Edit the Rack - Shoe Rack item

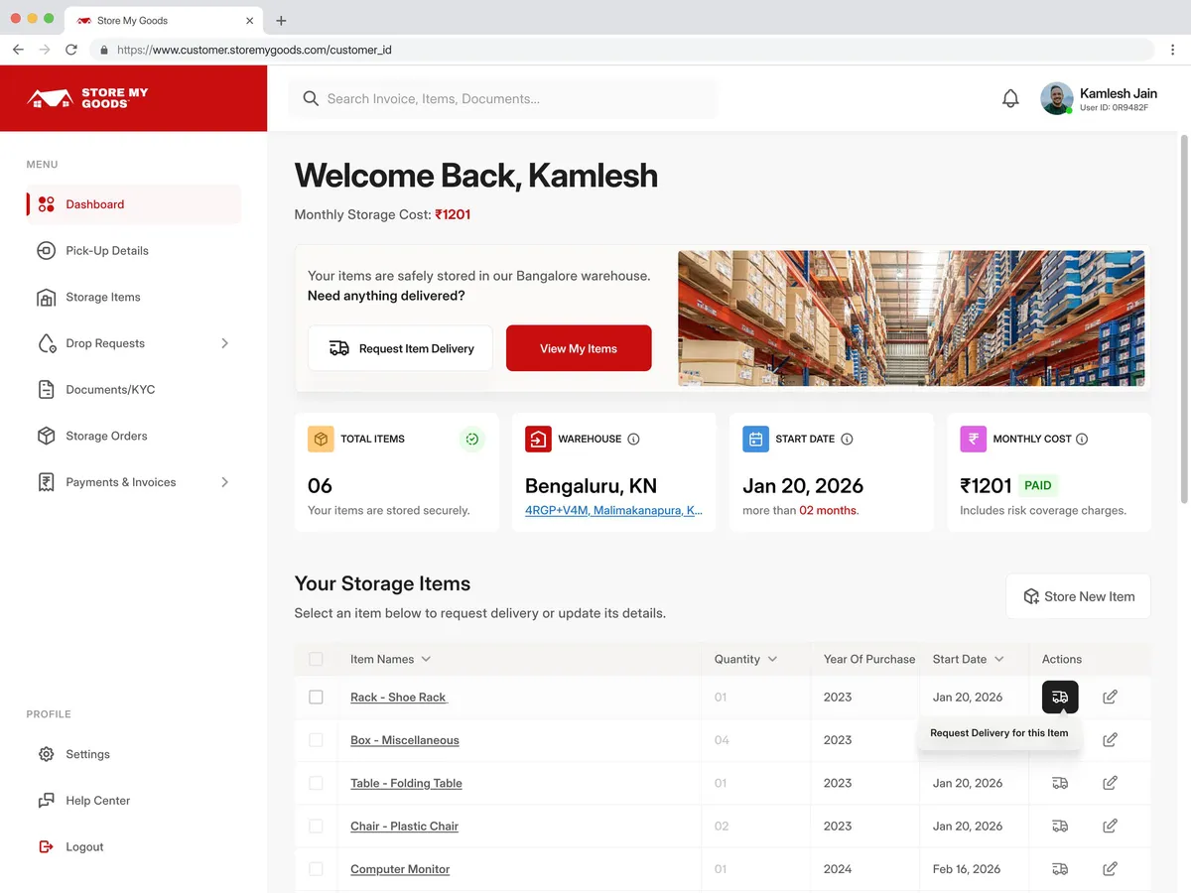click(1110, 697)
